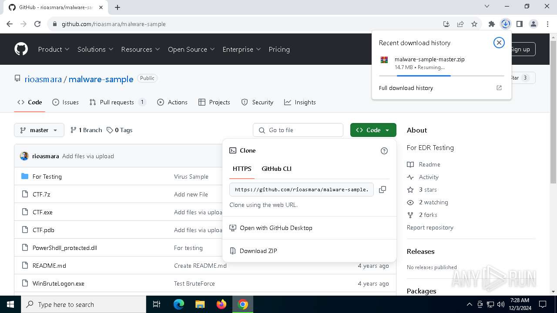This screenshot has width=557, height=313.
Task: Expand the Enterprise menu
Action: coord(242,49)
